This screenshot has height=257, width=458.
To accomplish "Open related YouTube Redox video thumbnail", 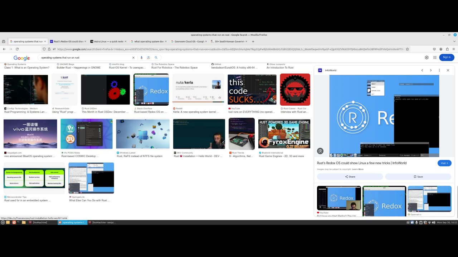I will (x=339, y=198).
